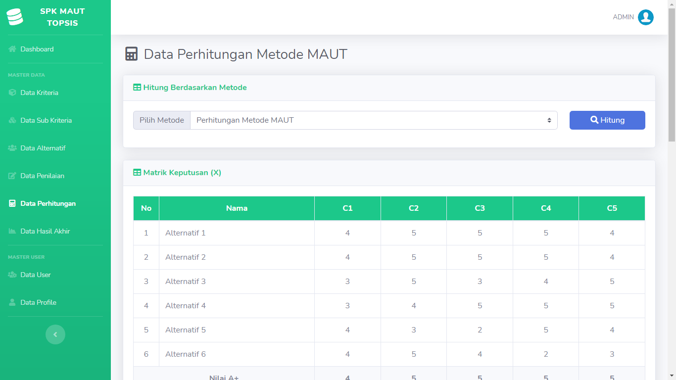Click C5 value 3 in Alternatif 6 row
This screenshot has width=676, height=380.
coord(612,354)
